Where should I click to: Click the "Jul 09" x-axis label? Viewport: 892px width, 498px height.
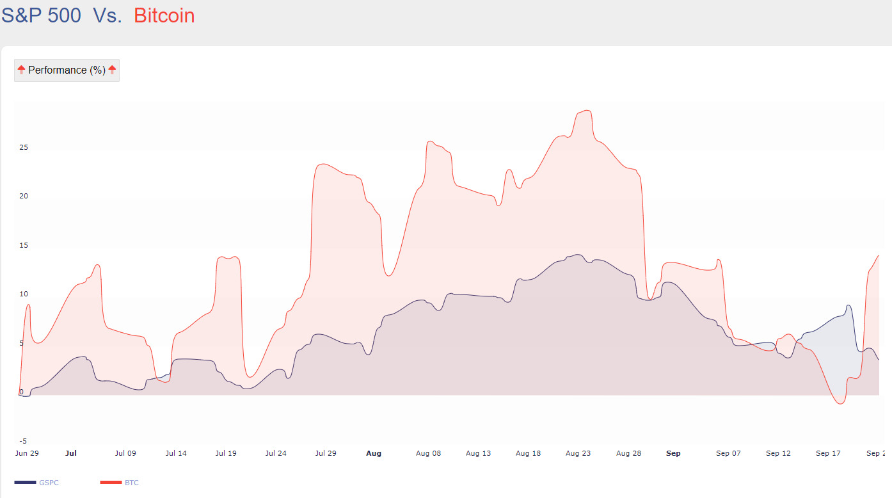125,453
